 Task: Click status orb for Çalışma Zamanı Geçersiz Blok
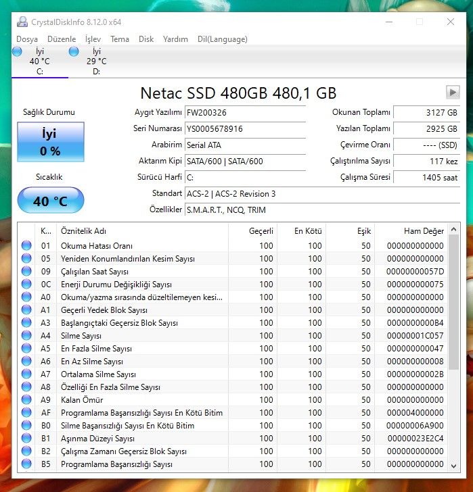pos(26,451)
